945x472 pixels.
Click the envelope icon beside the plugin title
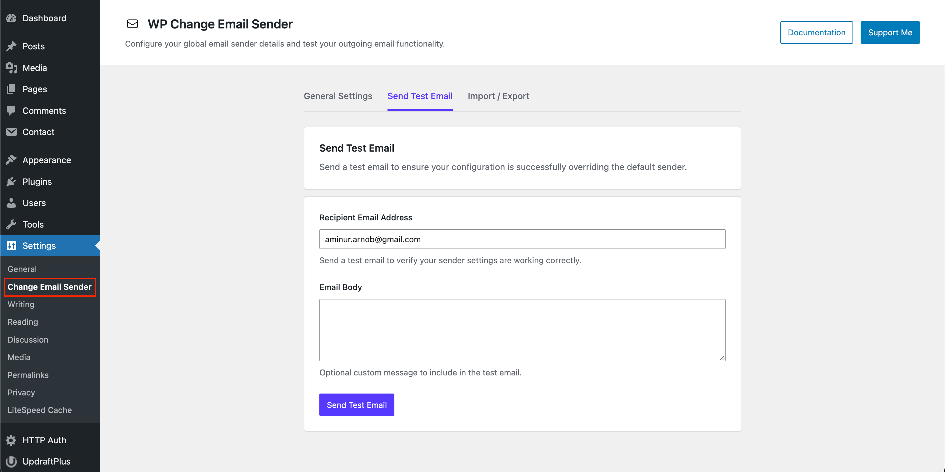point(132,24)
